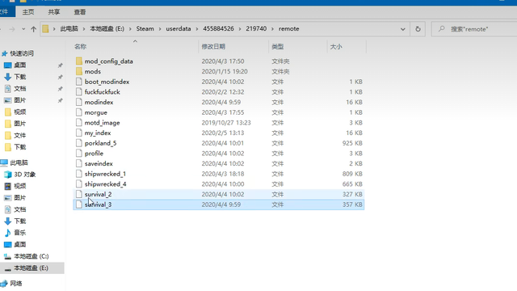This screenshot has height=291, width=517.
Task: Open recent locations dropdown arrow
Action: coord(23,29)
